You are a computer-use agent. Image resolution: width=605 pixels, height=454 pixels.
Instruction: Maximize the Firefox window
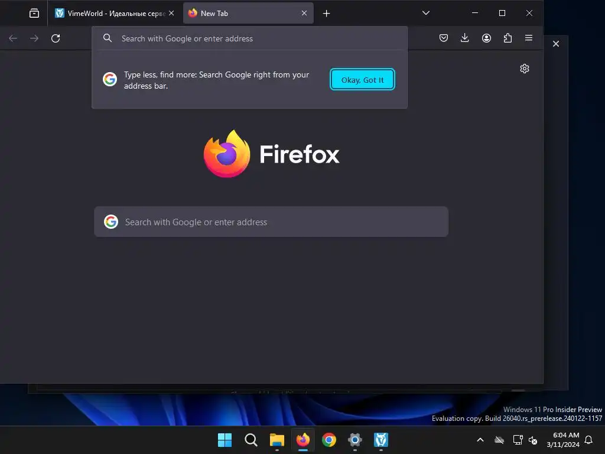[502, 13]
